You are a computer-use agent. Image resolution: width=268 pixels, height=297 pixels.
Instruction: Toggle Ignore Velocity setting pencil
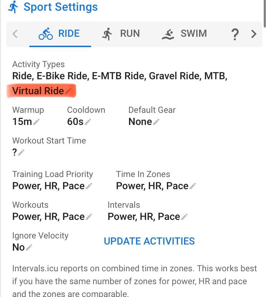click(x=29, y=248)
